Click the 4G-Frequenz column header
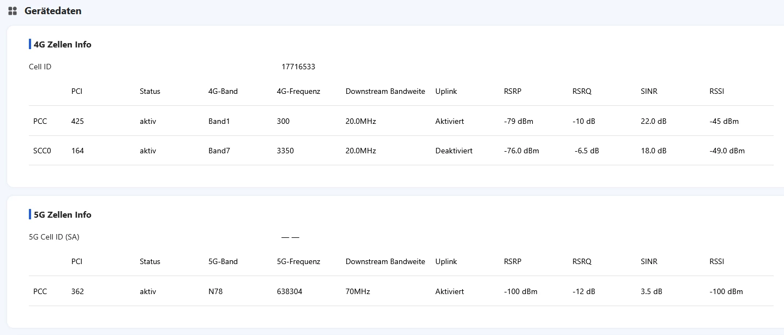784x335 pixels. click(x=298, y=92)
